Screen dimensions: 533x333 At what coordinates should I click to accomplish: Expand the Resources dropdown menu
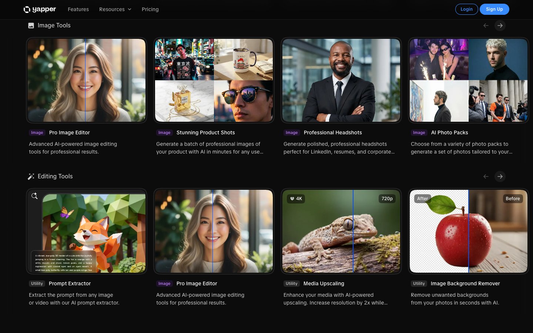(115, 9)
